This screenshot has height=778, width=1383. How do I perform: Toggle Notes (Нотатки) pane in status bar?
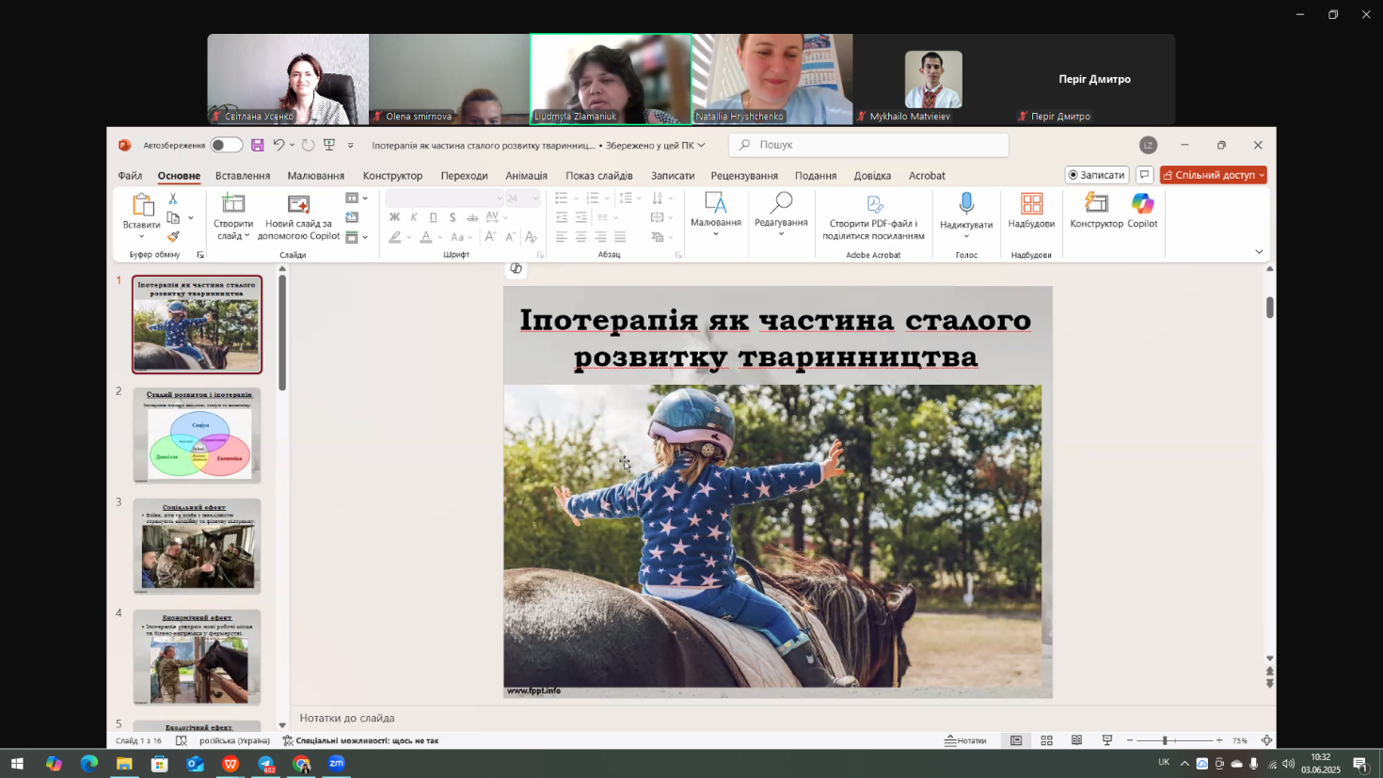[x=966, y=740]
